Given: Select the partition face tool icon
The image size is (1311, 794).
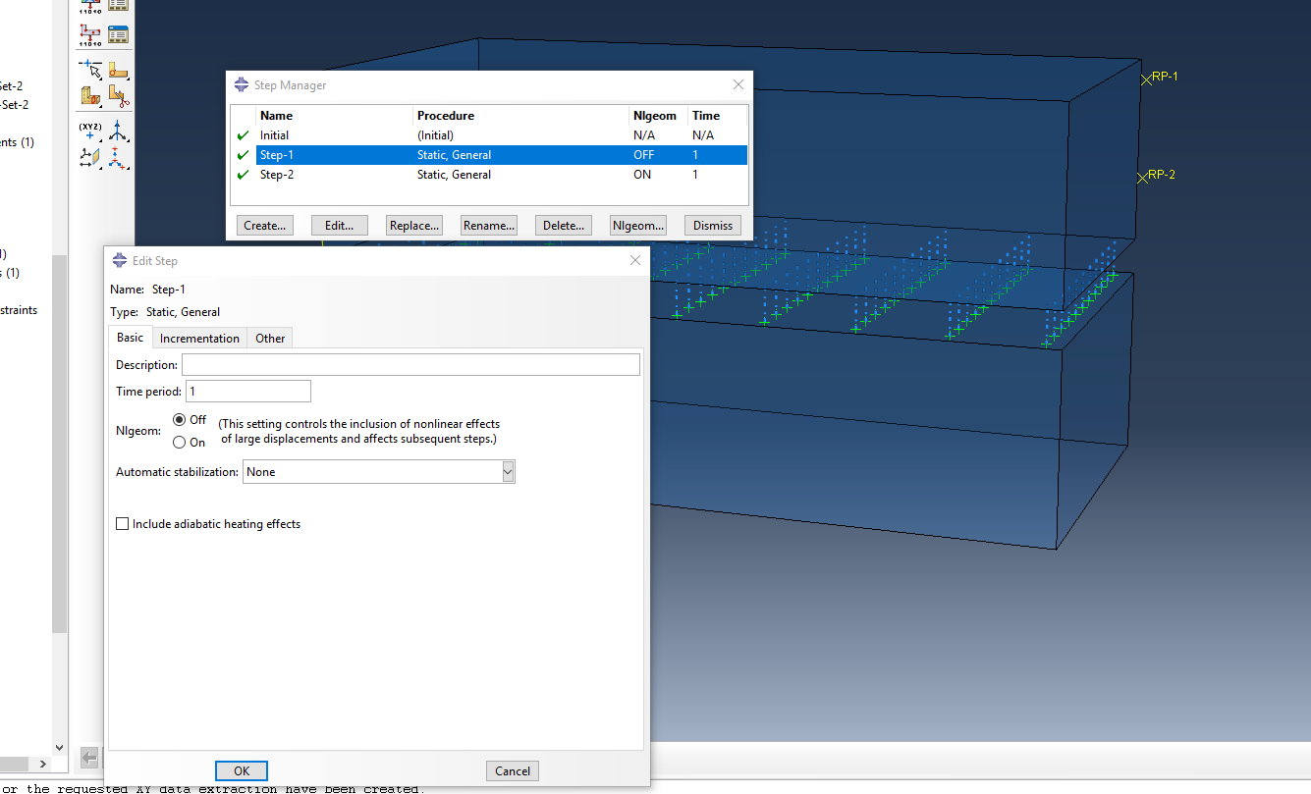Looking at the screenshot, I should [118, 70].
